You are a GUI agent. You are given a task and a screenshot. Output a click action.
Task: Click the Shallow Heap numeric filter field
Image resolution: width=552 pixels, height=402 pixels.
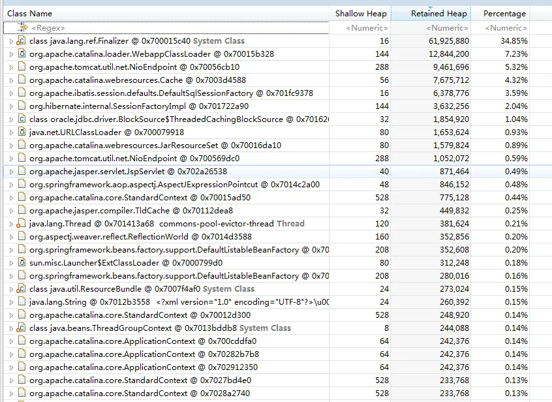pos(360,27)
